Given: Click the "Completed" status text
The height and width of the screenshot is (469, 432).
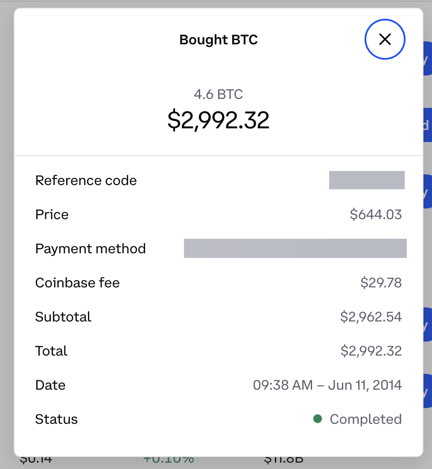Looking at the screenshot, I should (365, 419).
